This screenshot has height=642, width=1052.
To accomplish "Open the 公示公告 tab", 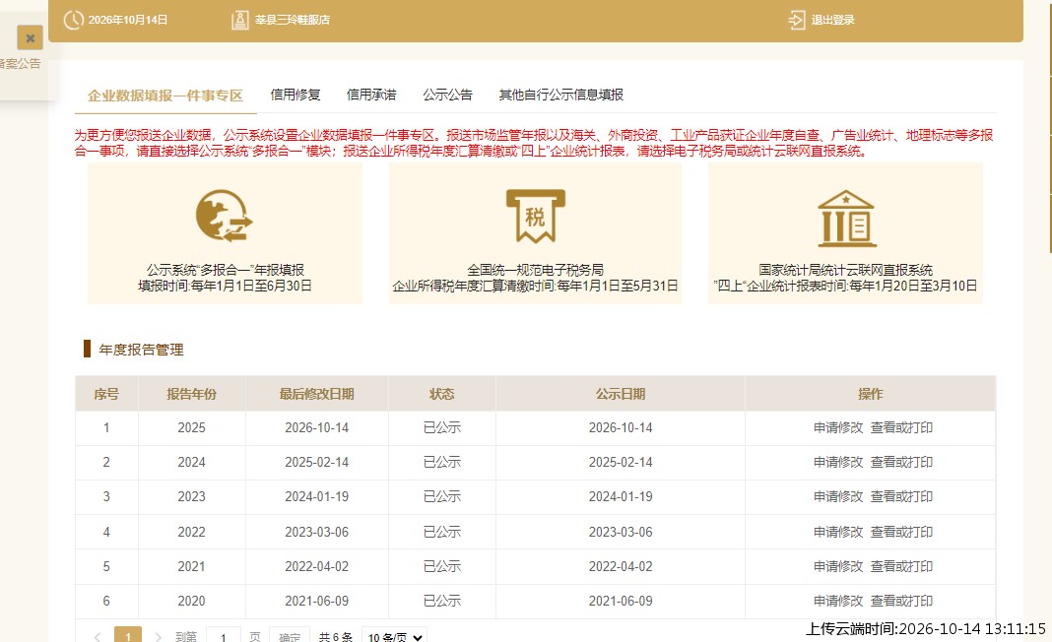I will click(x=447, y=95).
